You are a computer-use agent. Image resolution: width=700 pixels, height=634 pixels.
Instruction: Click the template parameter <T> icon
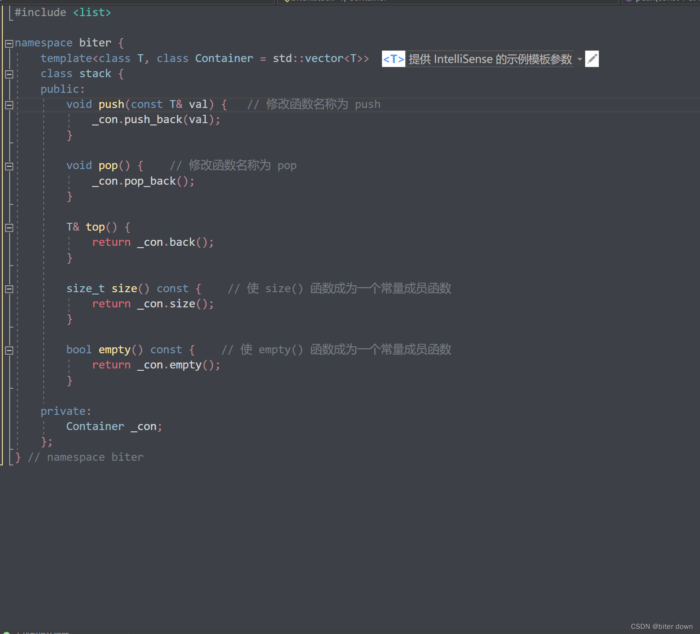(393, 59)
